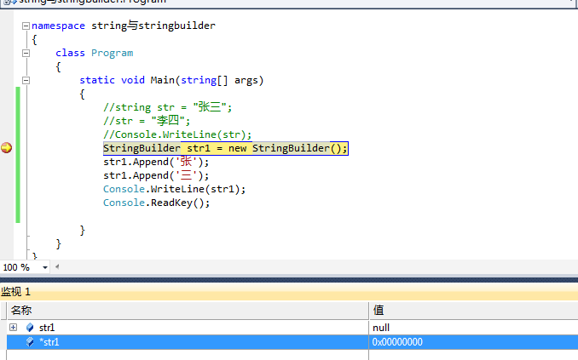Click the 0x00000000 value cell
The image size is (578, 360).
tap(473, 342)
